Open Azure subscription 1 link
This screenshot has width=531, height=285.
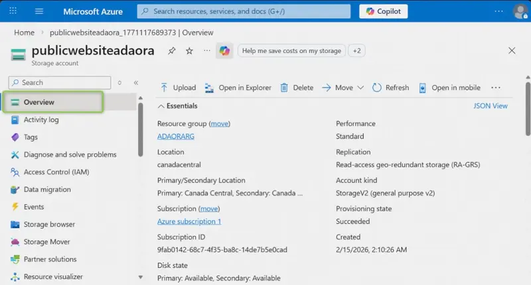pyautogui.click(x=189, y=221)
